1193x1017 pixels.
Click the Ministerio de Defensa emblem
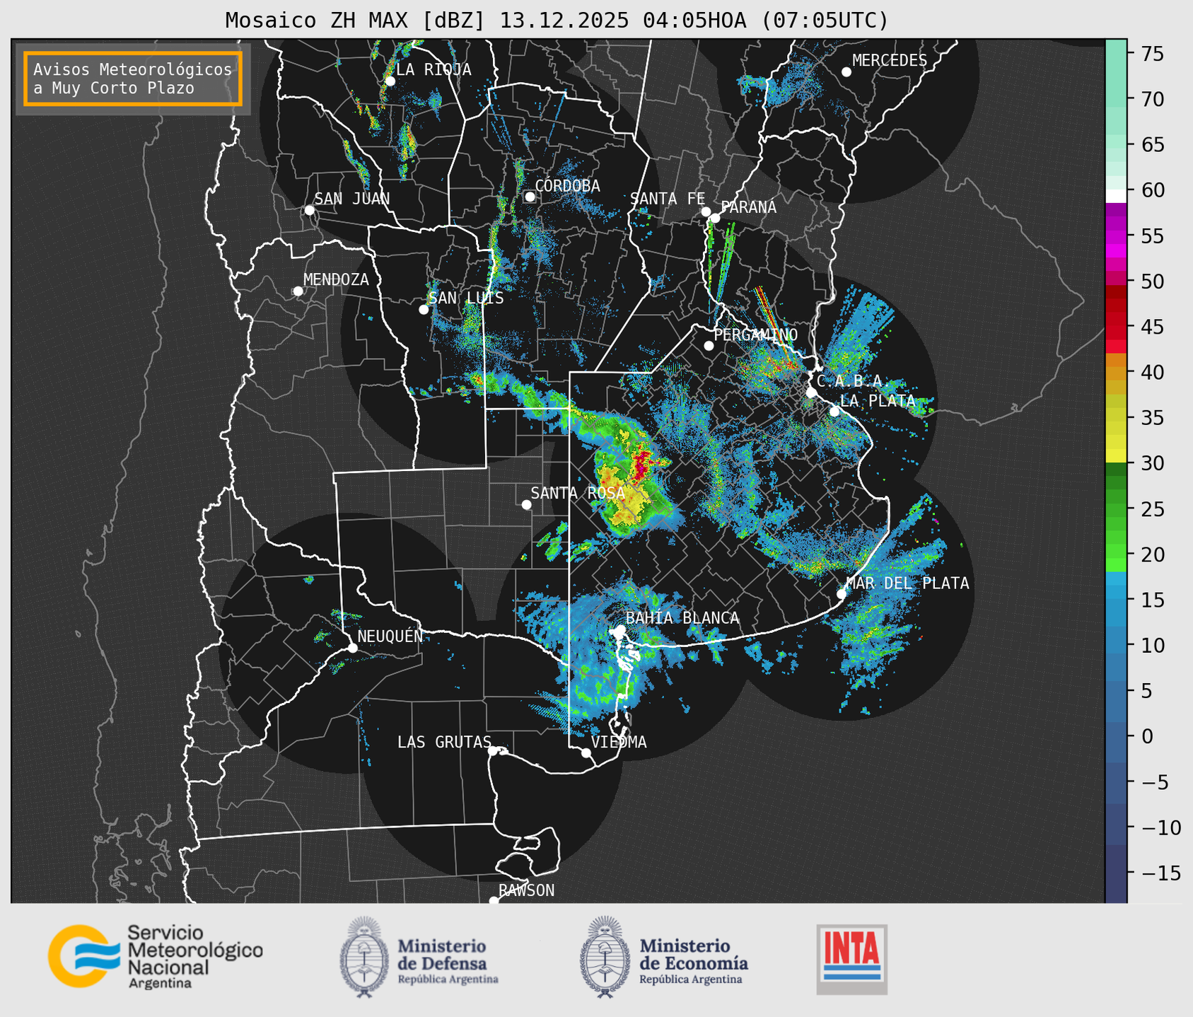364,957
